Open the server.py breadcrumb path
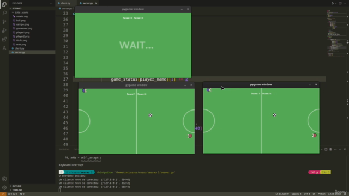The height and width of the screenshot is (196, 349). 67,9
